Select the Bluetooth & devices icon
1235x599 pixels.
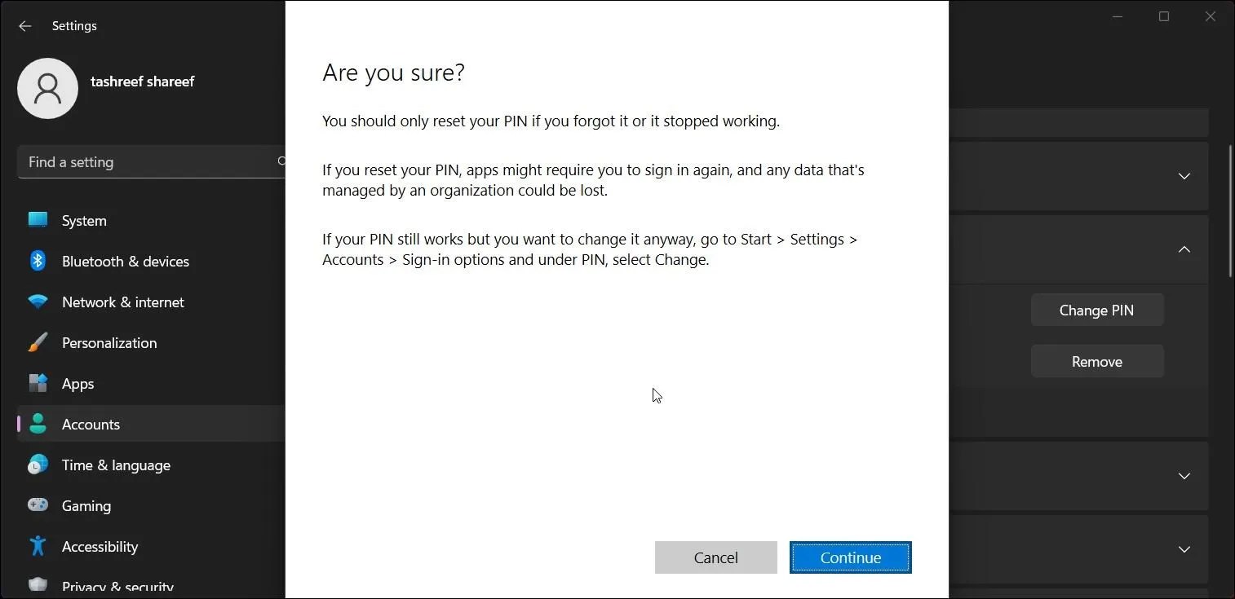[x=38, y=261]
